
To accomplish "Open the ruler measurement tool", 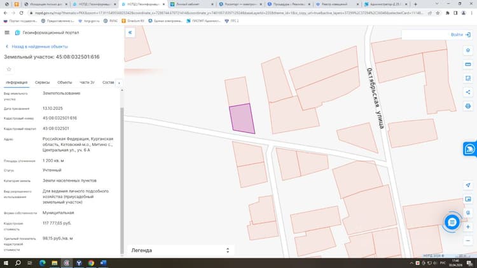I will click(468, 64).
